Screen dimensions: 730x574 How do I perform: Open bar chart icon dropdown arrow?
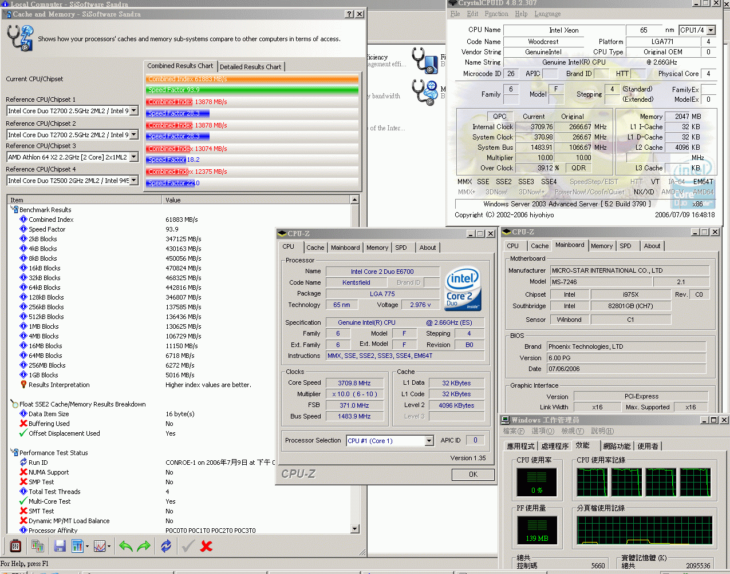click(x=87, y=546)
